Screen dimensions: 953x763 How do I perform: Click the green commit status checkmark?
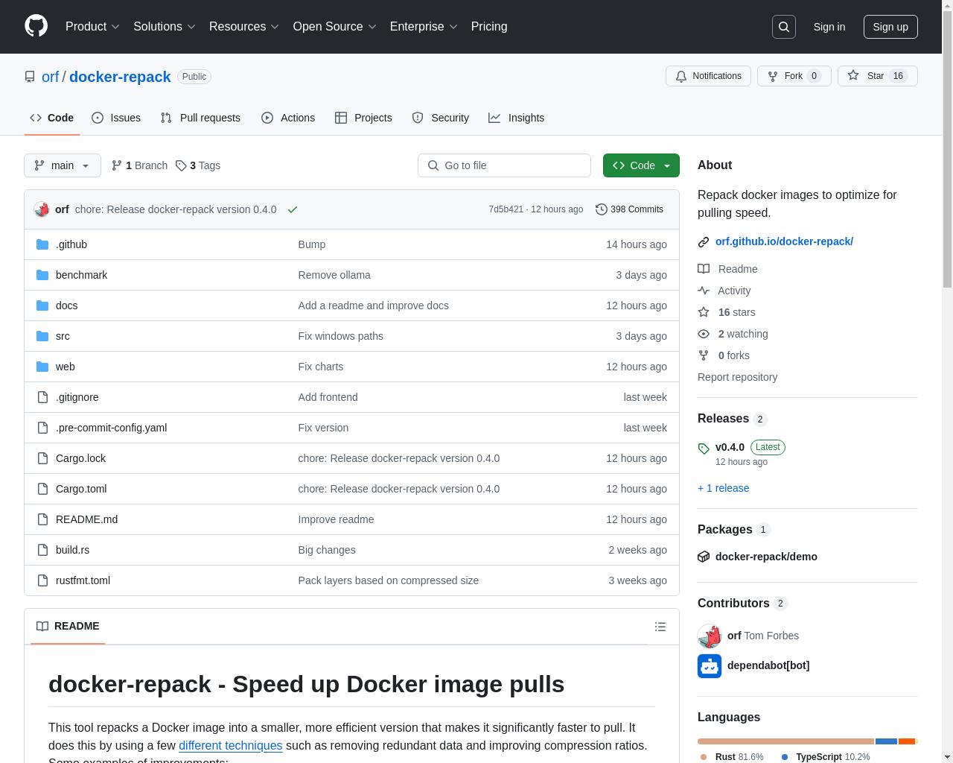(293, 209)
